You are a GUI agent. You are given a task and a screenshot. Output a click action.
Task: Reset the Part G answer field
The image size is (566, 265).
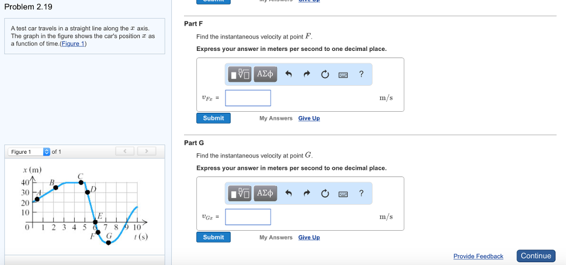point(325,193)
